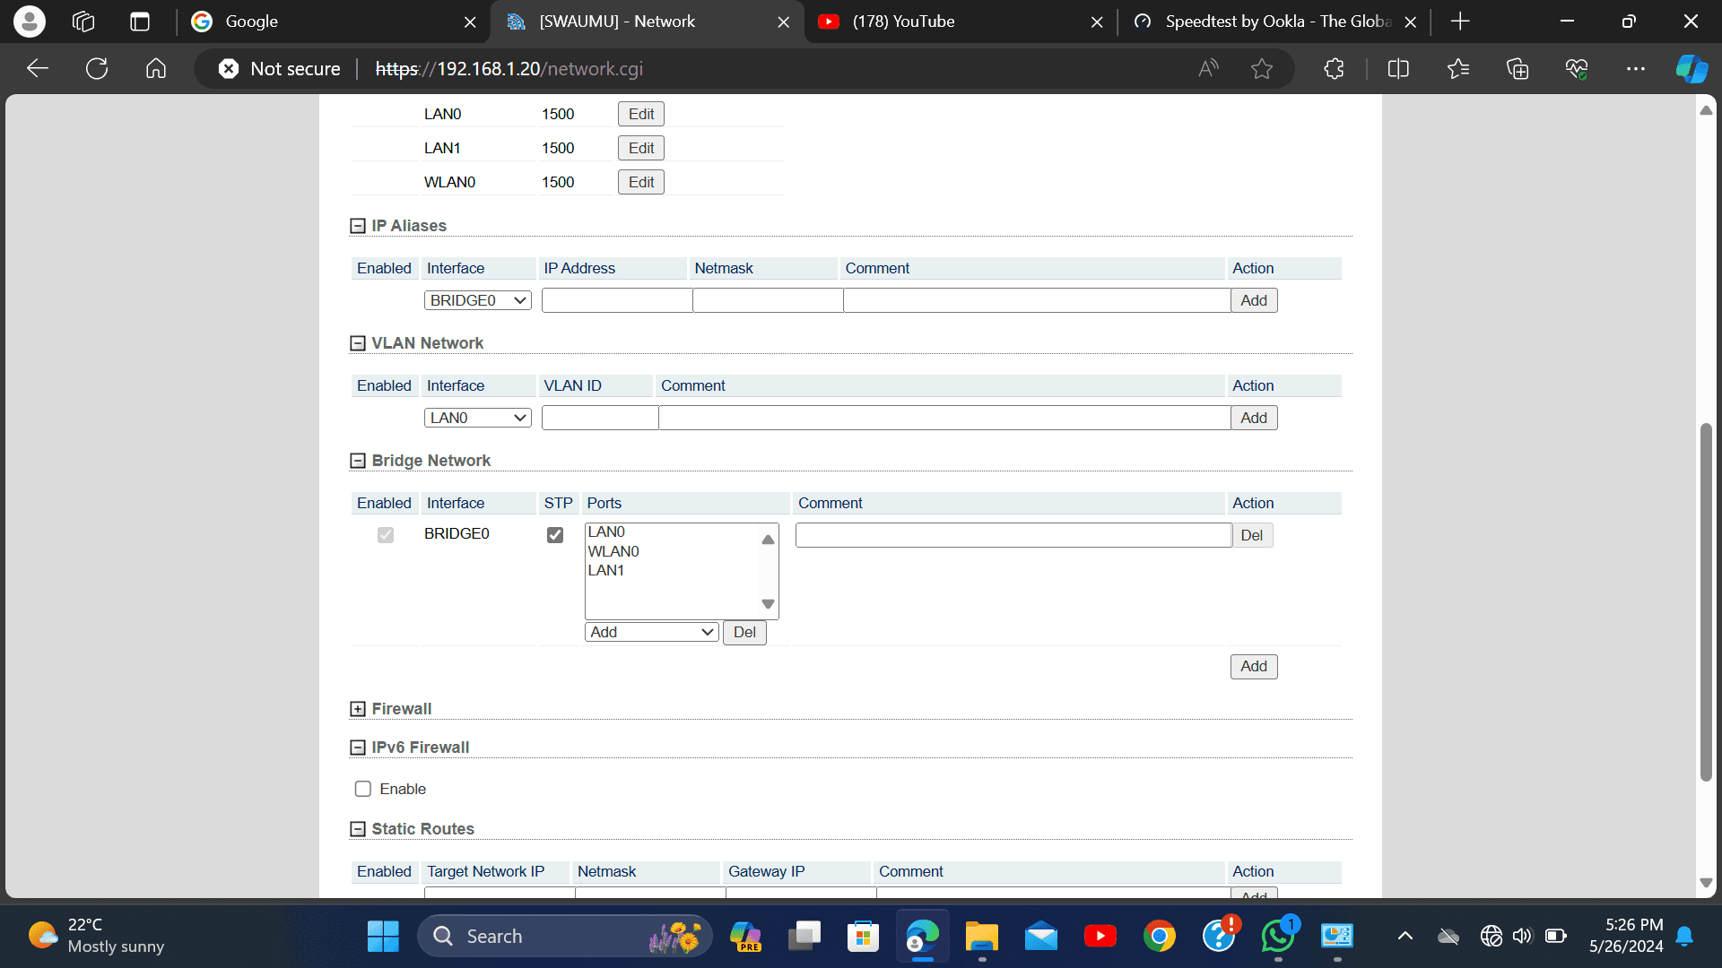Toggle the STP checkbox for BRIDGE0
The image size is (1722, 968).
(555, 535)
